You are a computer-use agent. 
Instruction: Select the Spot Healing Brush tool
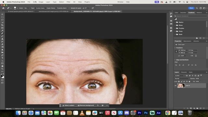pyautogui.click(x=2, y=33)
